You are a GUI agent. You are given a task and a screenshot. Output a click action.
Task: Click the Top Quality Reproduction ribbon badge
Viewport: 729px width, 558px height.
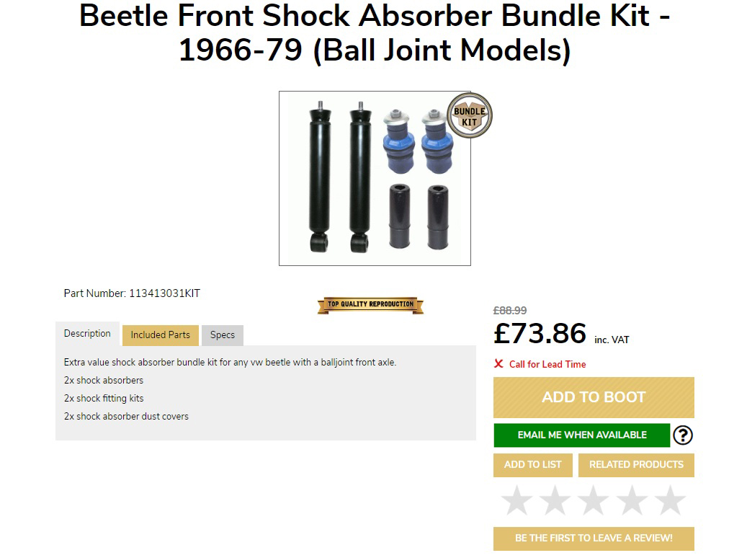click(x=370, y=305)
